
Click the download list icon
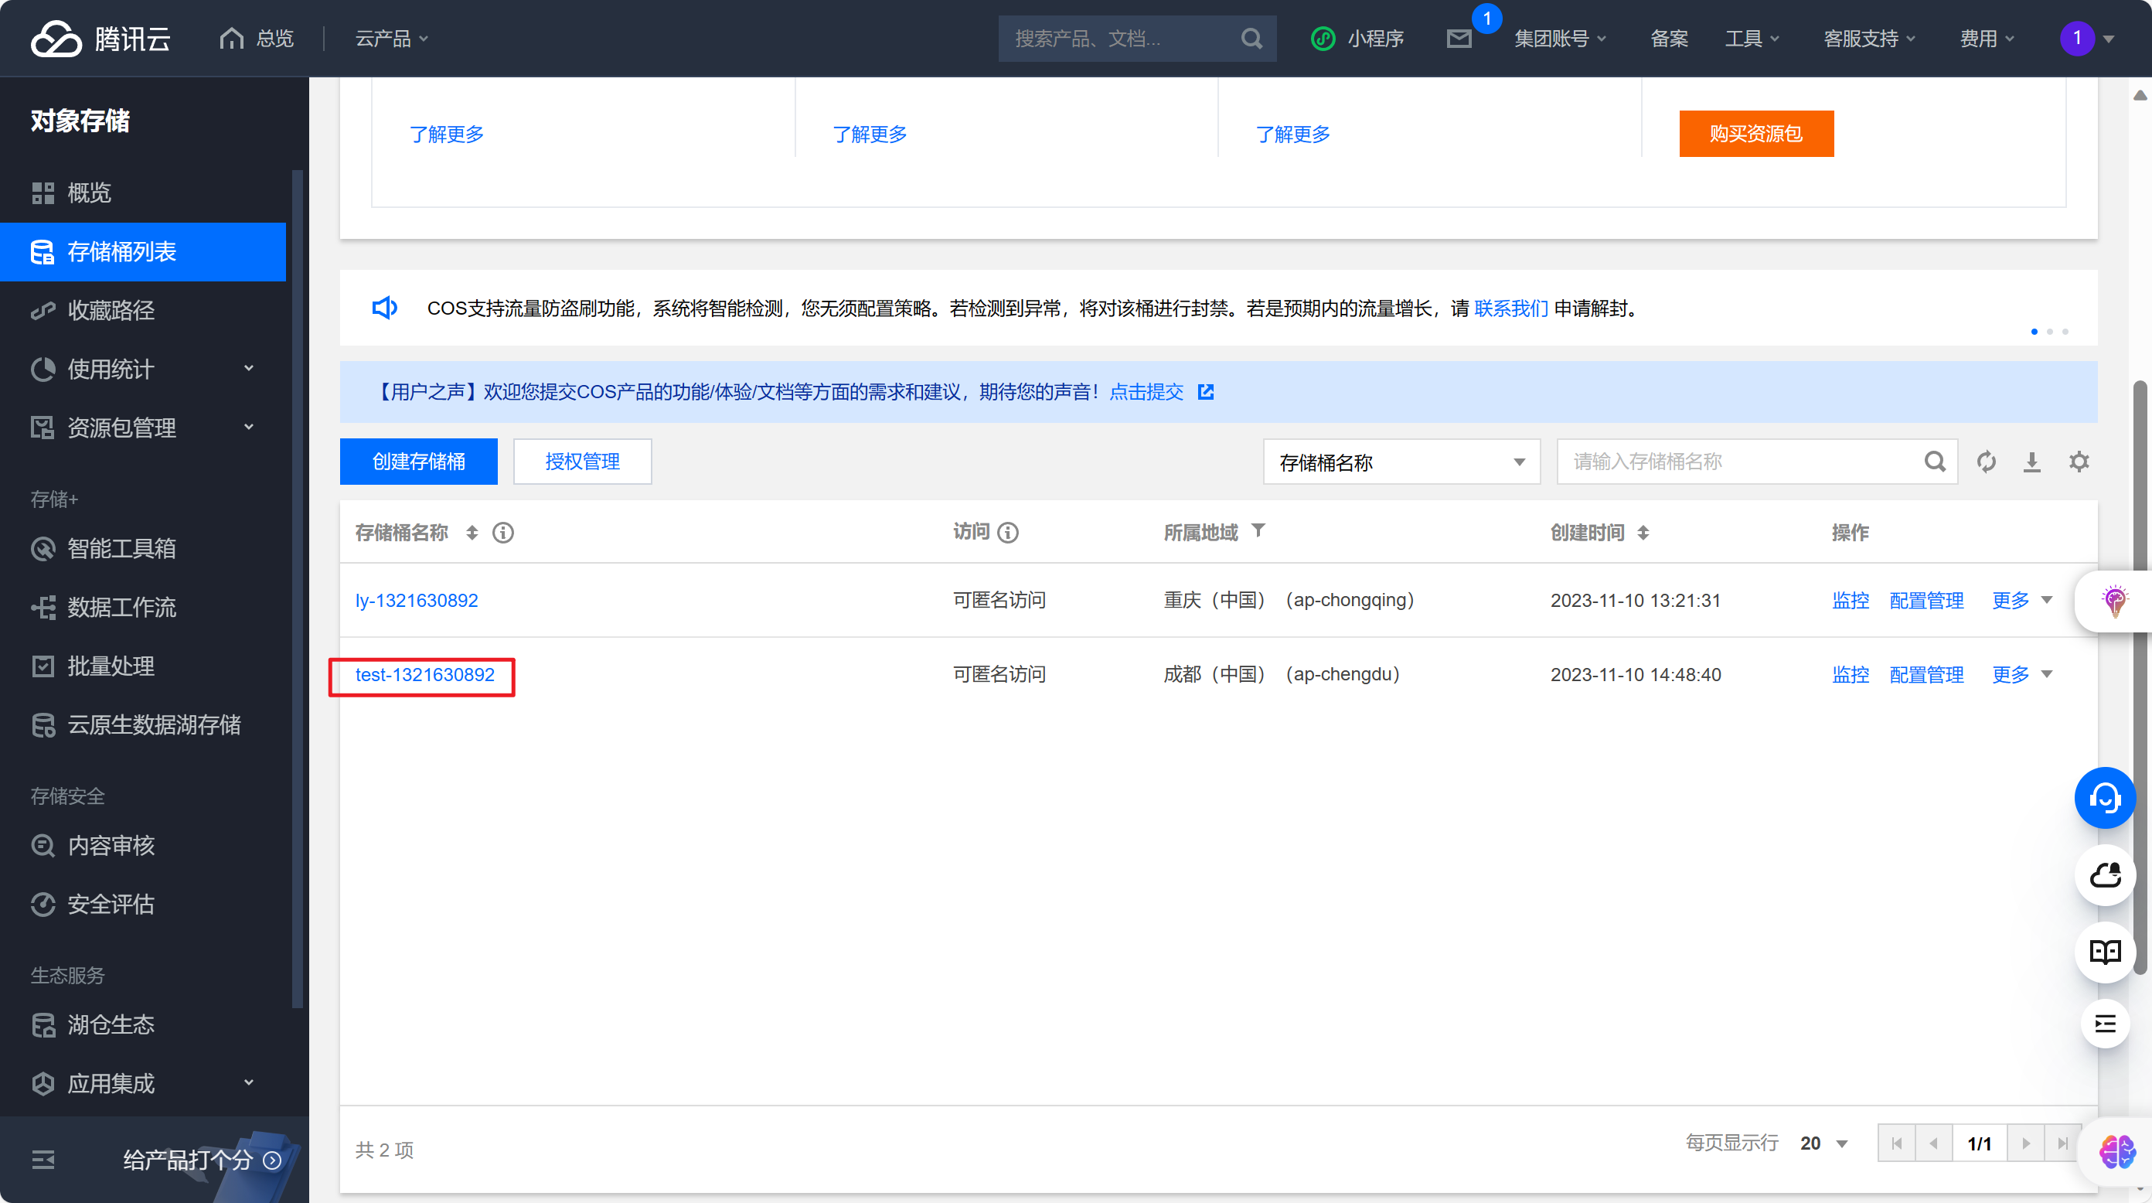[2031, 461]
